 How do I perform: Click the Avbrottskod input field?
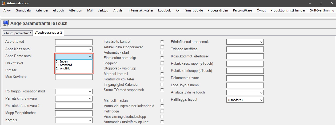(x=74, y=42)
